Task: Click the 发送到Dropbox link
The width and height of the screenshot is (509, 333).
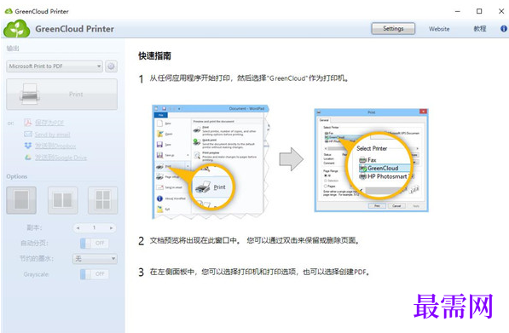Action: (55, 146)
